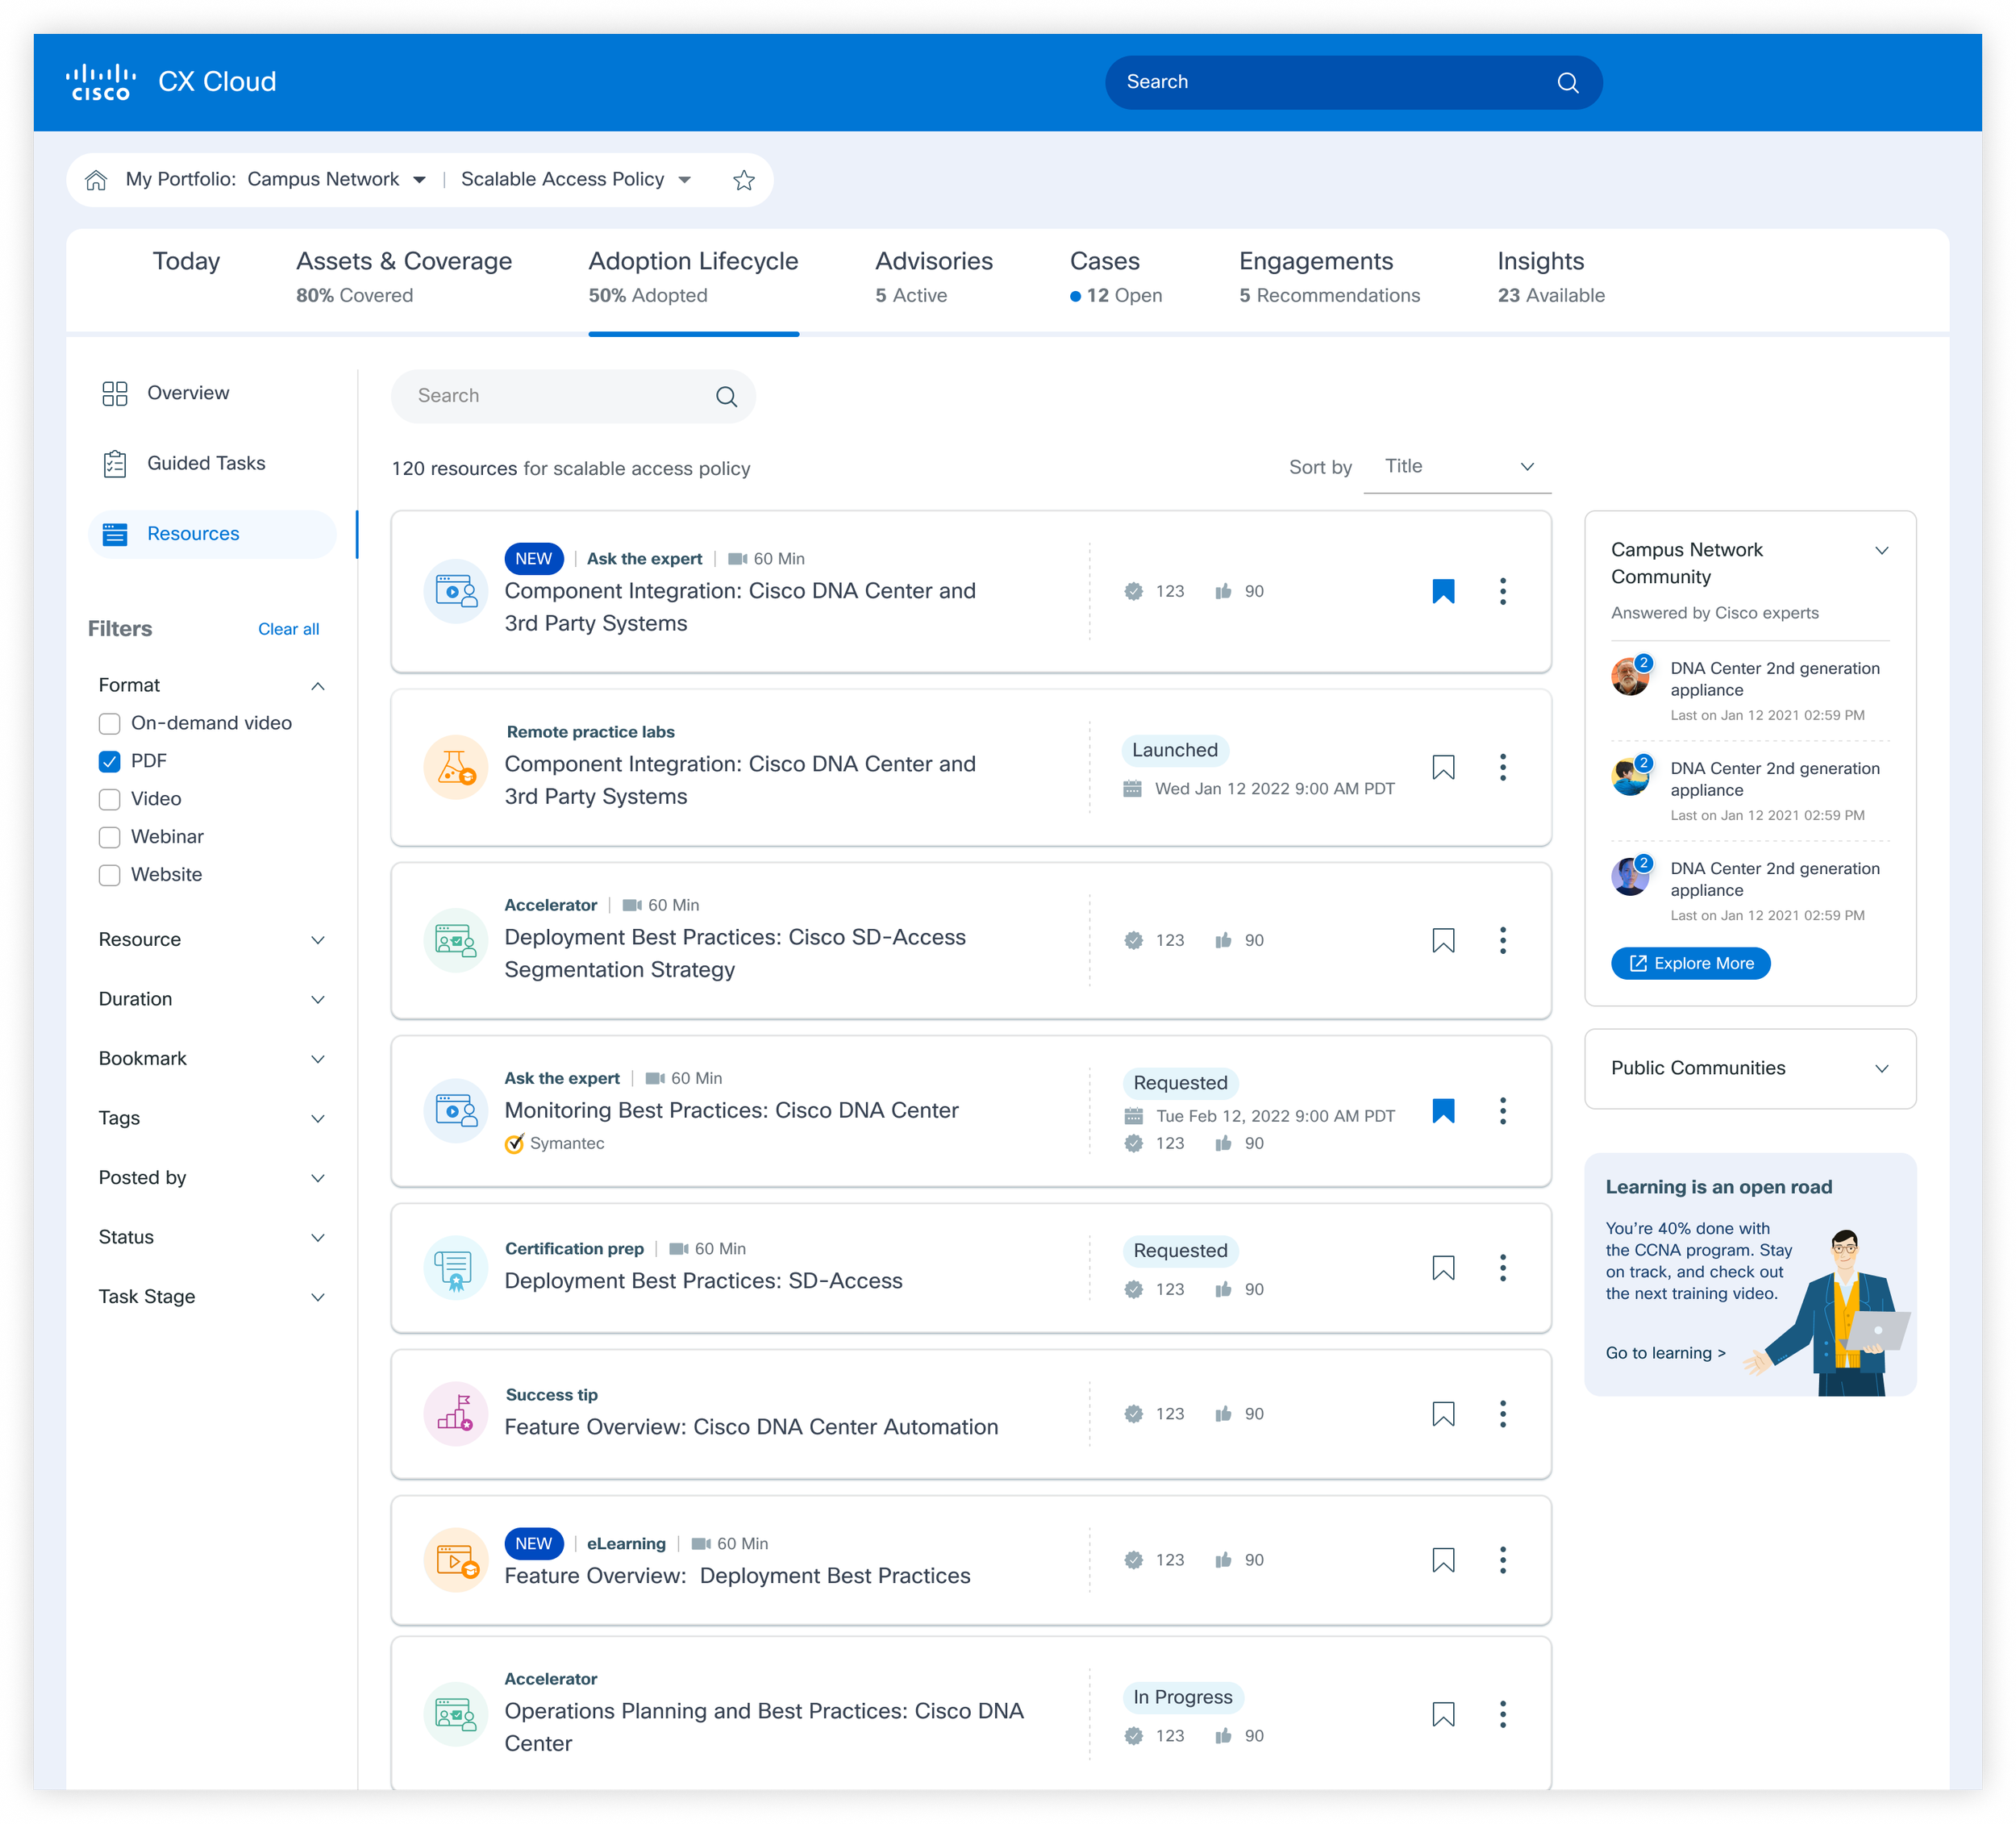
Task: Open first community post avatar
Action: pyautogui.click(x=1630, y=677)
